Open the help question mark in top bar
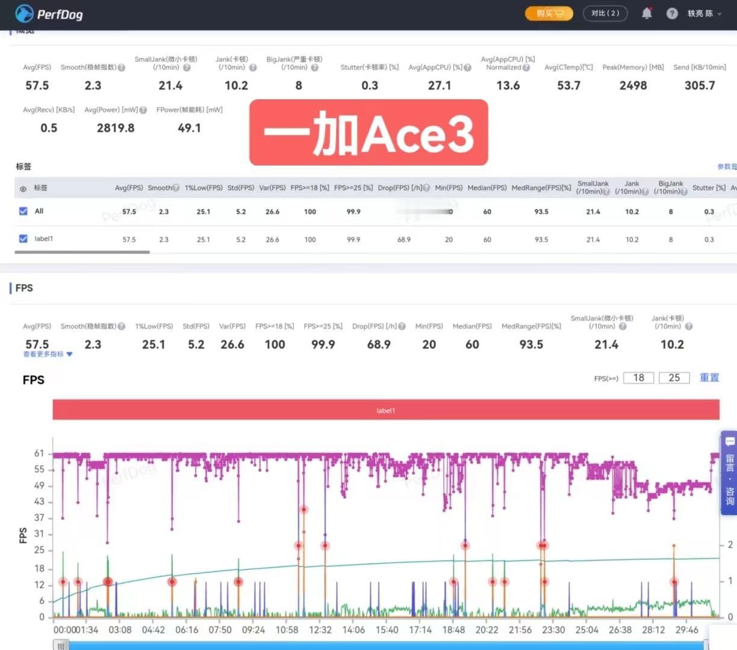Image resolution: width=737 pixels, height=650 pixels. click(672, 13)
